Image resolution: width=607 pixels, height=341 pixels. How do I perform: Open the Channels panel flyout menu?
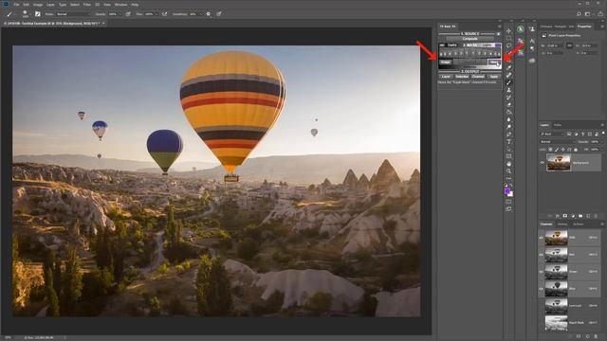click(x=602, y=224)
